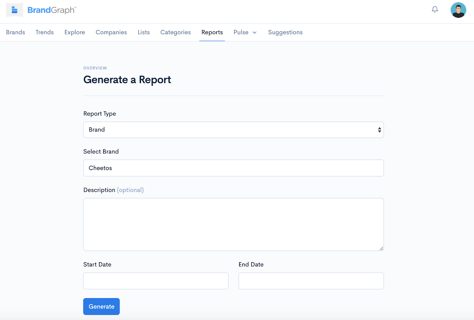Open the user profile avatar
Image resolution: width=474 pixels, height=320 pixels.
(x=458, y=10)
